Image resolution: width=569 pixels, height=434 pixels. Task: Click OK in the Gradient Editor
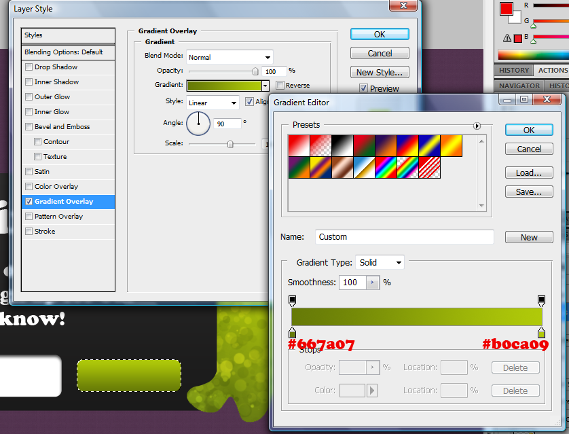pyautogui.click(x=529, y=130)
